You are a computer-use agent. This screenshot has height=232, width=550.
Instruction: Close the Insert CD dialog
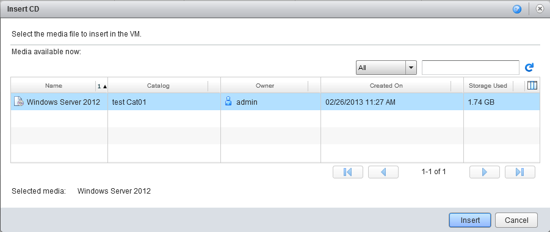(x=540, y=9)
